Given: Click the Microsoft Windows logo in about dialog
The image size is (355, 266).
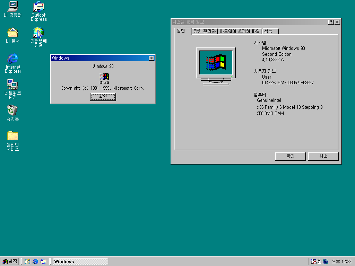Looking at the screenshot, I should (104, 78).
